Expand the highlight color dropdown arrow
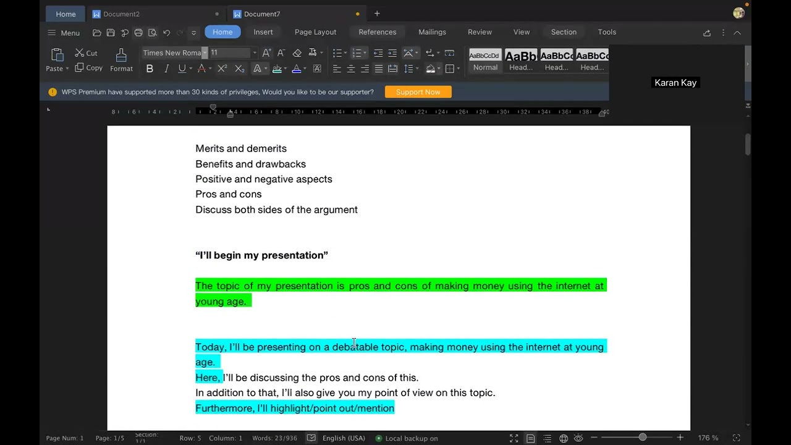Viewport: 791px width, 445px height. (287, 69)
